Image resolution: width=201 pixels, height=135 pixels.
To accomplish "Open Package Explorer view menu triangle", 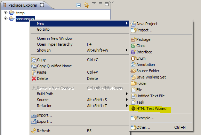I will pyautogui.click(x=94, y=3).
